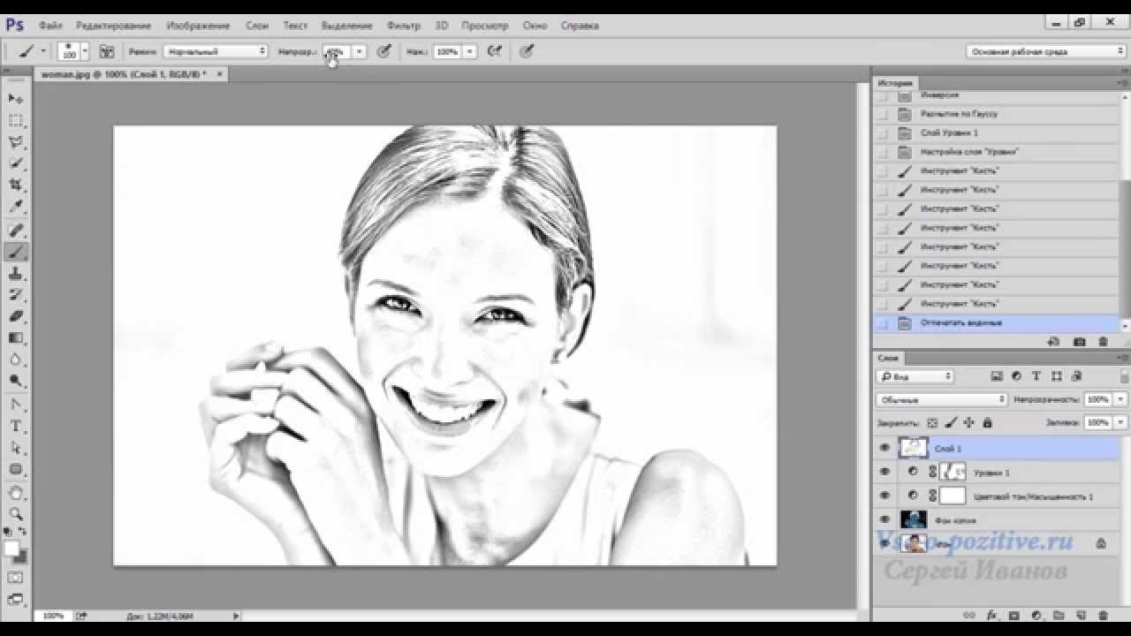
Task: Select the Clone Stamp tool
Action: (16, 274)
